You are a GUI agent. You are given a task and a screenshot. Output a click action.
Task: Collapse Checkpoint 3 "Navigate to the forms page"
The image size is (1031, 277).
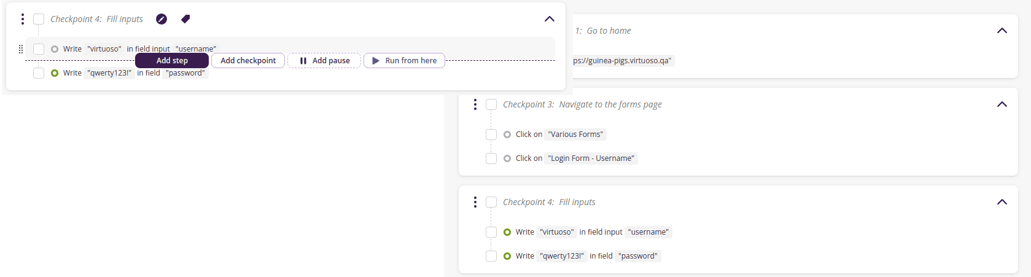click(x=1002, y=104)
